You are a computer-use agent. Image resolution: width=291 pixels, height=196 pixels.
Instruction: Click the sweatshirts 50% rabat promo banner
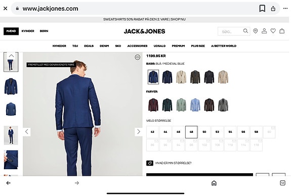point(144,20)
